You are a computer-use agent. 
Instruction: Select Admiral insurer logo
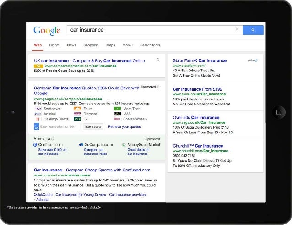click(x=38, y=114)
